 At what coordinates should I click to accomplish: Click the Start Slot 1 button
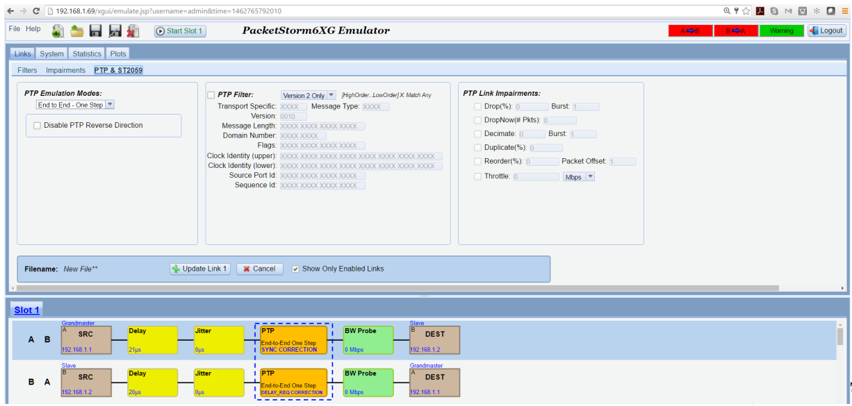tap(179, 31)
